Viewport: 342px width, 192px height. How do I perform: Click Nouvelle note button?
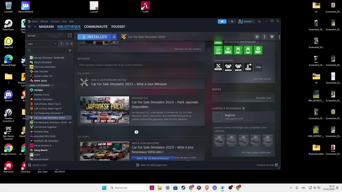coord(263,98)
